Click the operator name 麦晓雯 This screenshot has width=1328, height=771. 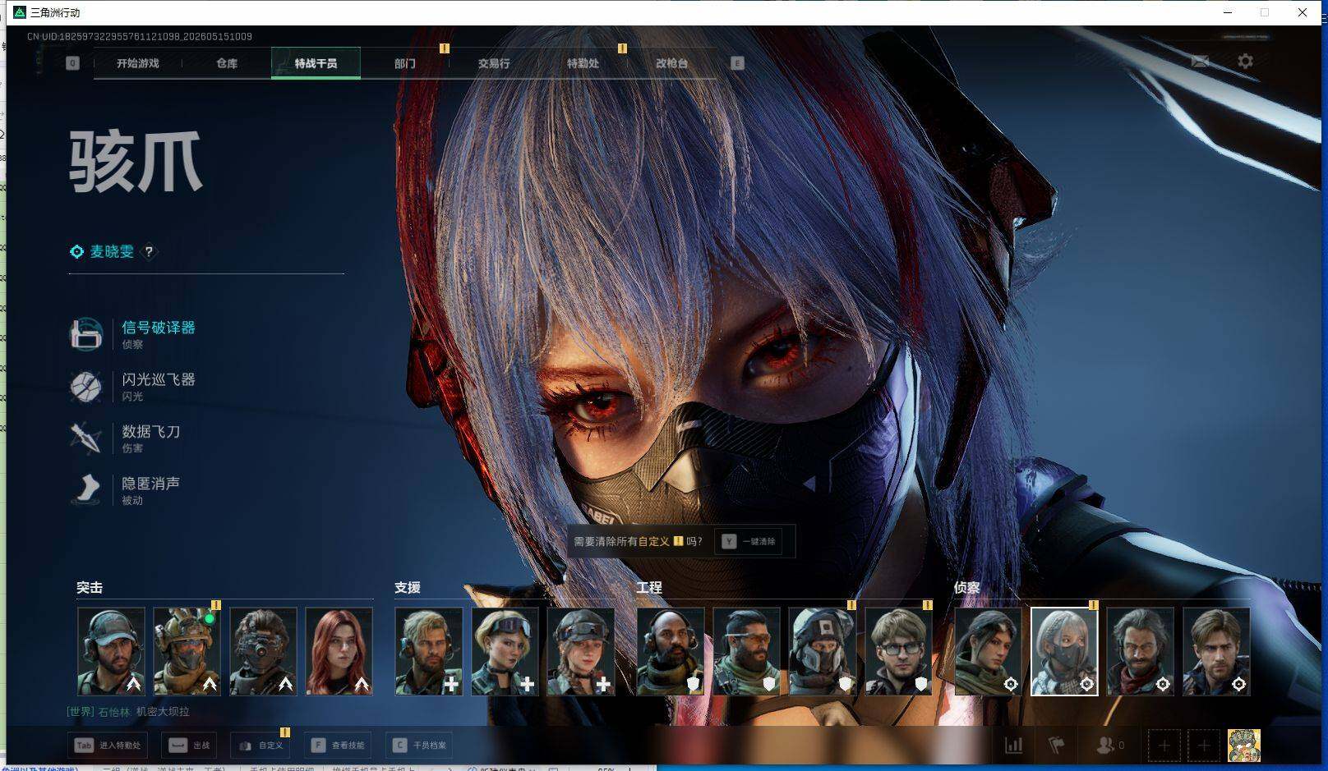click(112, 252)
